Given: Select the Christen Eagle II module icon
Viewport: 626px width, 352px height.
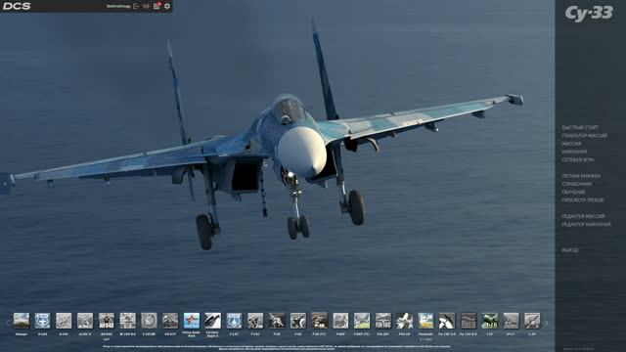Looking at the screenshot, I should pyautogui.click(x=213, y=321).
